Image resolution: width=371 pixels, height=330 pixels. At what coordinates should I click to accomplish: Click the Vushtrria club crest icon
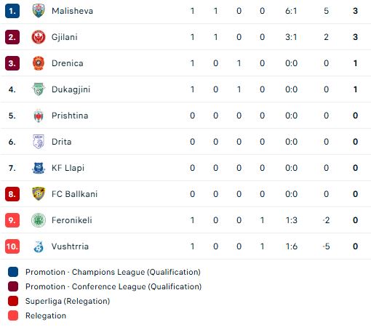pyautogui.click(x=39, y=246)
